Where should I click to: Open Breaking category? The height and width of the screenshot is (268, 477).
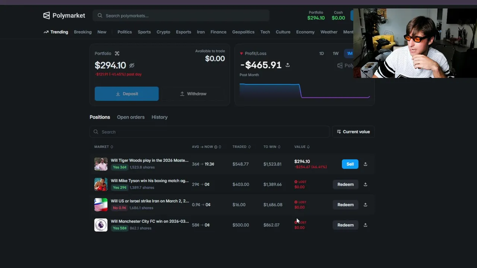click(83, 32)
